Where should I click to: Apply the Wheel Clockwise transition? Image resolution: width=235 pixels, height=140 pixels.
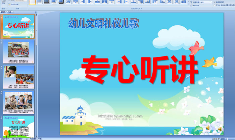[x=184, y=2]
